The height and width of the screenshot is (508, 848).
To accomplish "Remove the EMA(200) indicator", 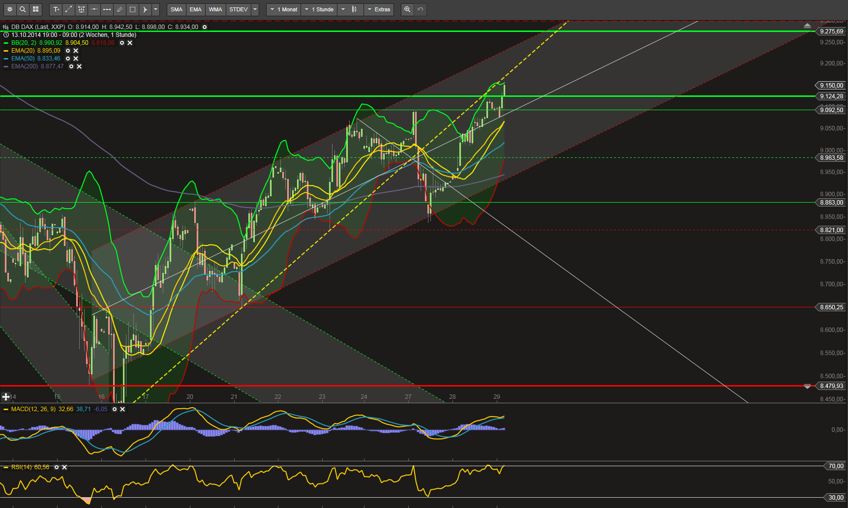I will [x=79, y=66].
